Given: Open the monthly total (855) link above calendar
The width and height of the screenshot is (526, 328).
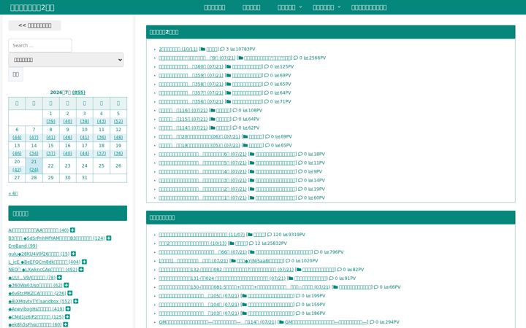Looking at the screenshot, I should click(79, 93).
